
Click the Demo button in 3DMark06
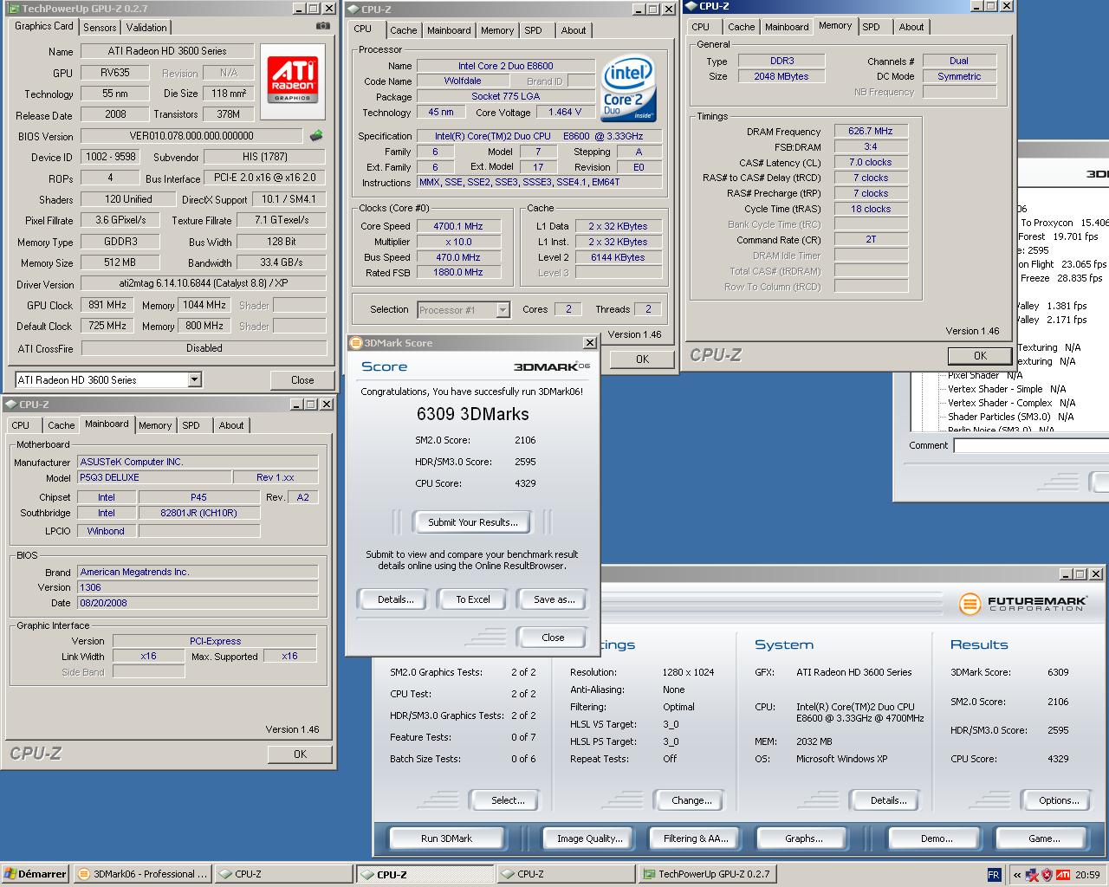click(x=937, y=838)
